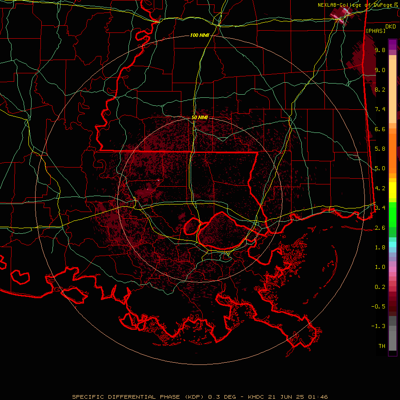Click the 50 NMI range ring label

point(200,118)
